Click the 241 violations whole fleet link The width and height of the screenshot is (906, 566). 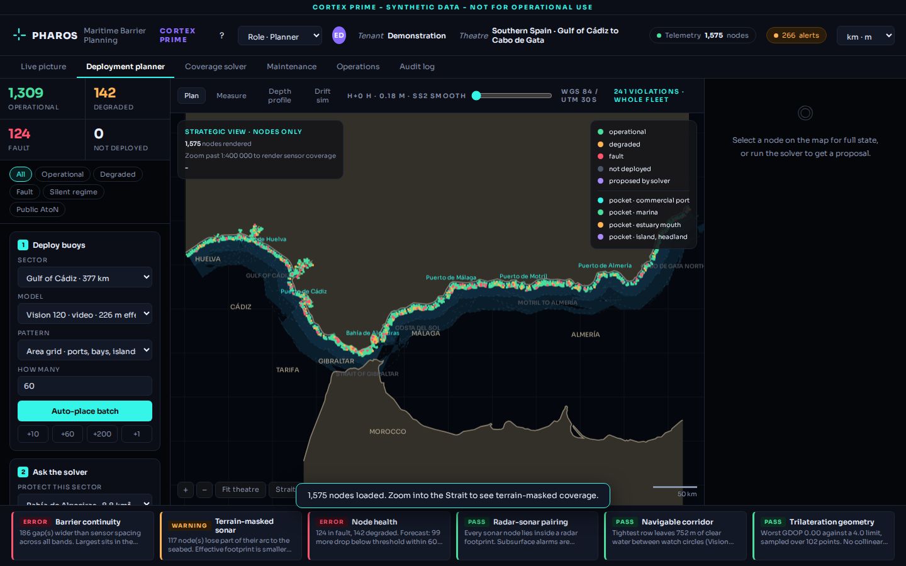coord(649,96)
